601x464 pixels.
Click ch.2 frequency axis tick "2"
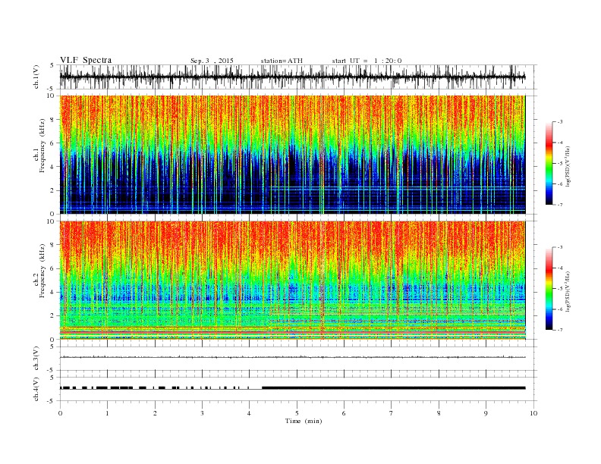[x=52, y=316]
